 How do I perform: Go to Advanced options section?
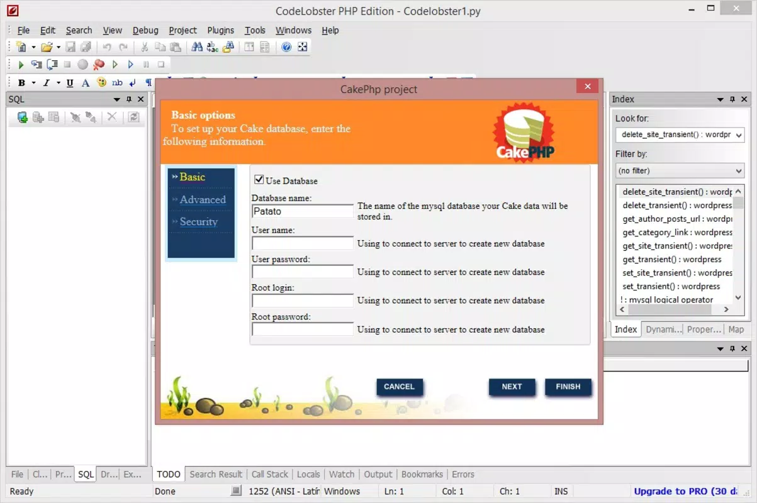(x=203, y=199)
